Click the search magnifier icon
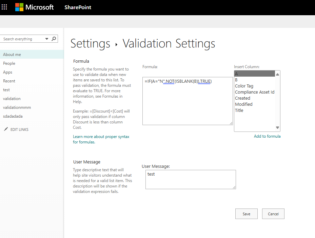This screenshot has height=238, width=315. pyautogui.click(x=54, y=39)
